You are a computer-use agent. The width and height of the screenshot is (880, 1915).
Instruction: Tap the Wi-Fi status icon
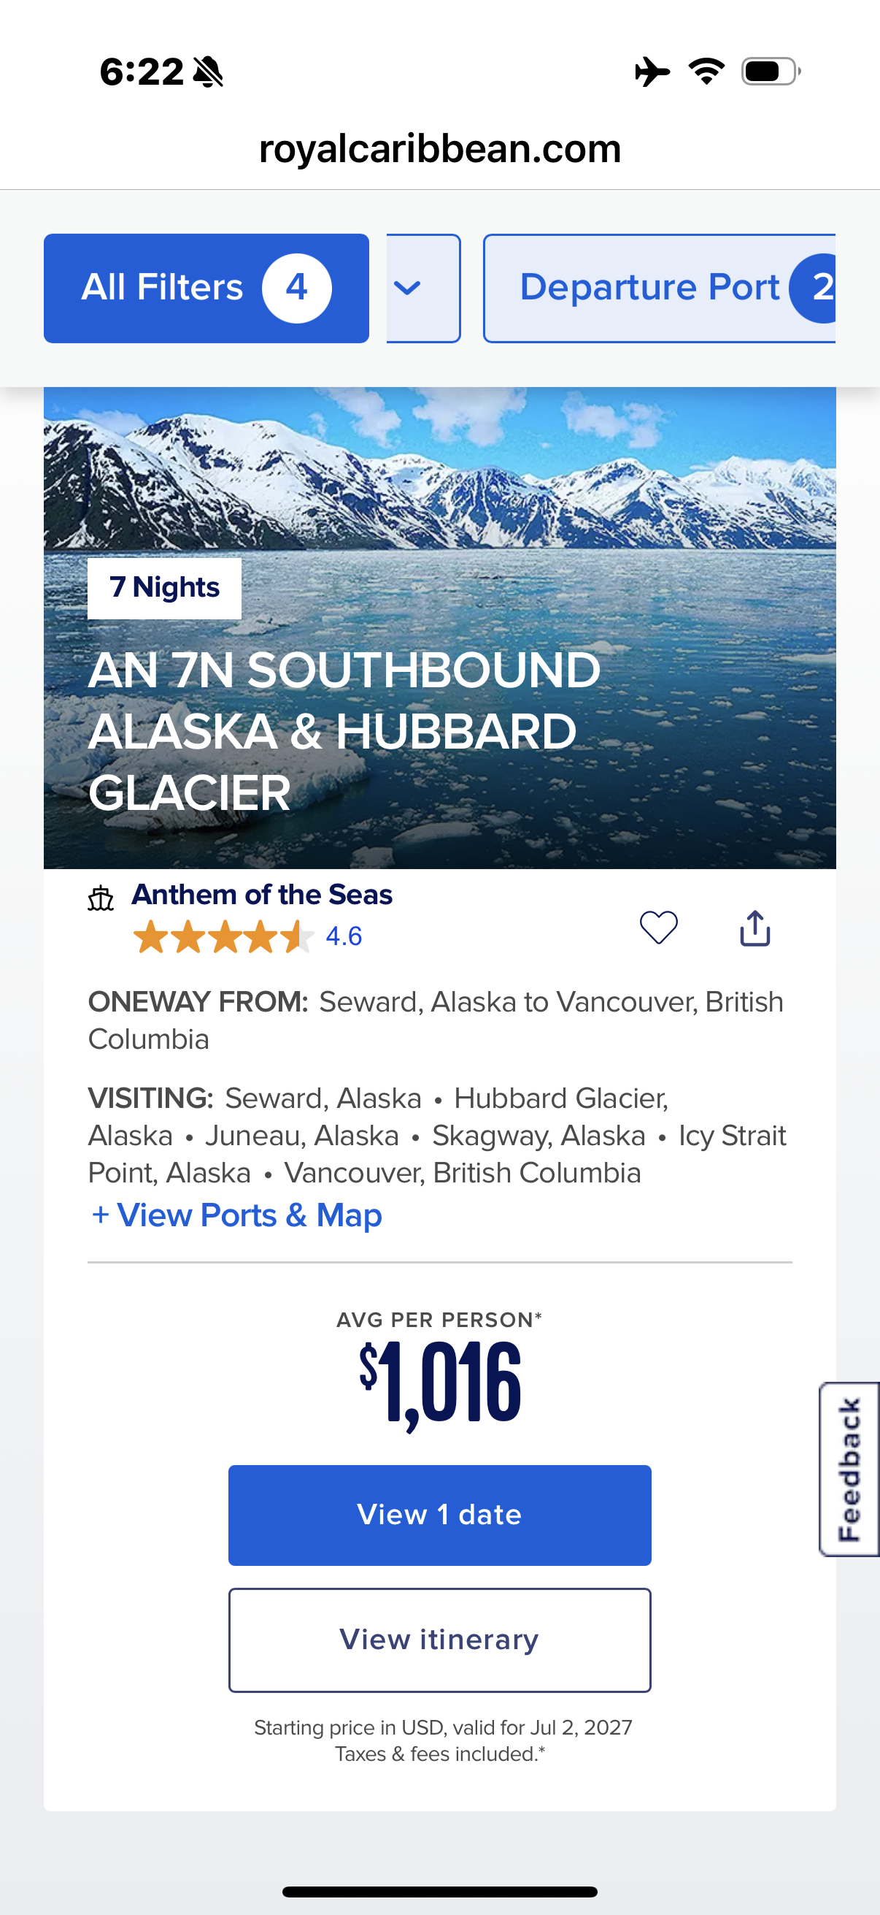coord(706,72)
